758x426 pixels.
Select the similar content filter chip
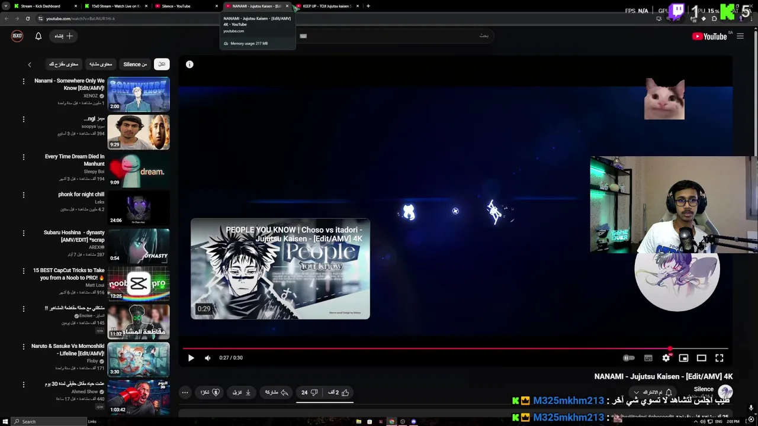pyautogui.click(x=101, y=64)
